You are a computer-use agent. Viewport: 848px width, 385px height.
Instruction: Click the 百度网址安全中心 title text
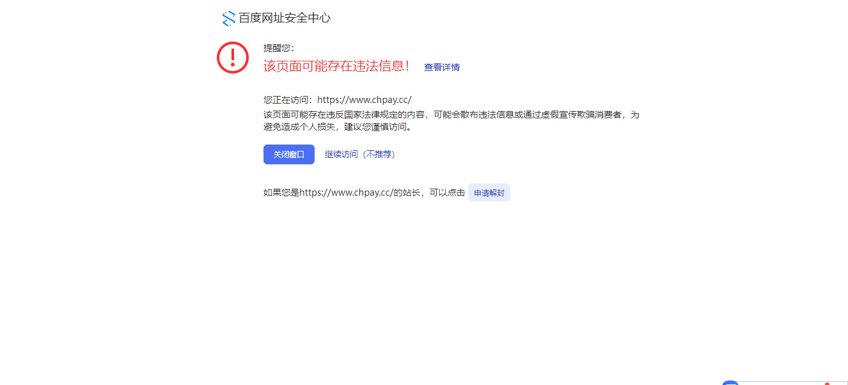click(285, 19)
